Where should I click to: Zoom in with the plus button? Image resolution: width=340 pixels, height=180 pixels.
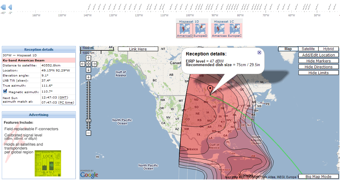pos(88,77)
